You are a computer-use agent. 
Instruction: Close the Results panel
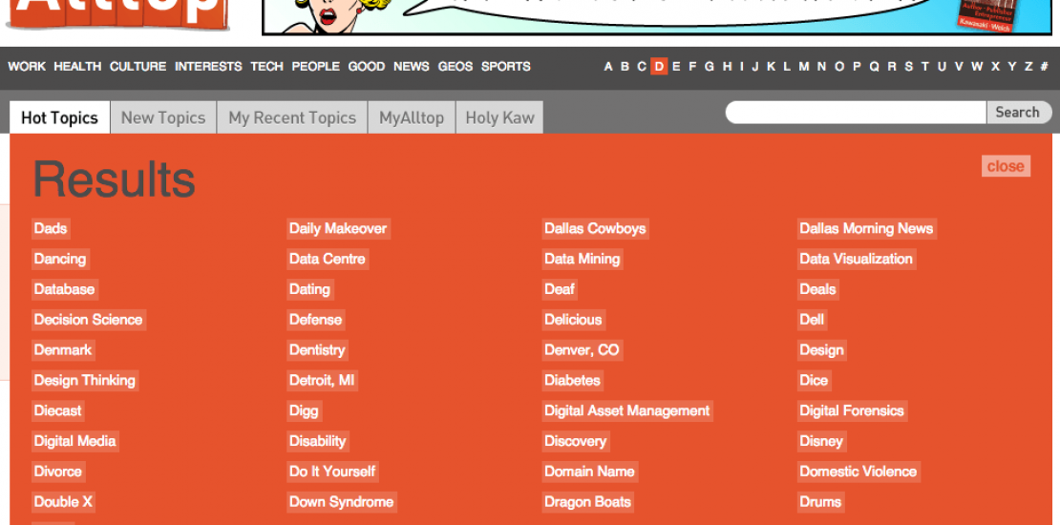point(1005,166)
